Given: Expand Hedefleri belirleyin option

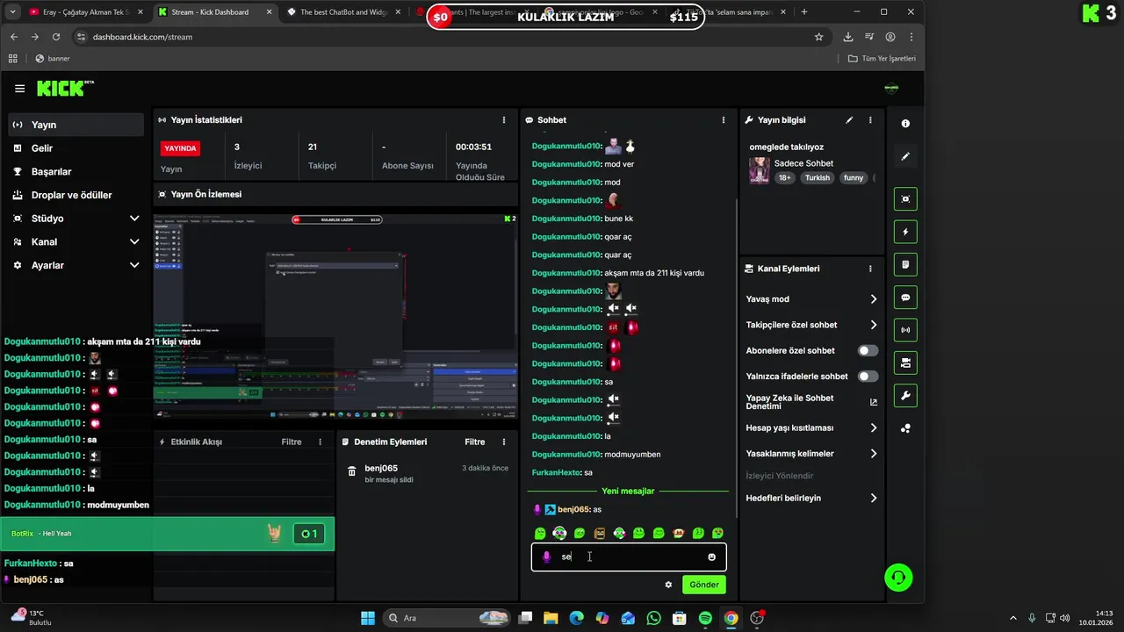Looking at the screenshot, I should [x=873, y=498].
